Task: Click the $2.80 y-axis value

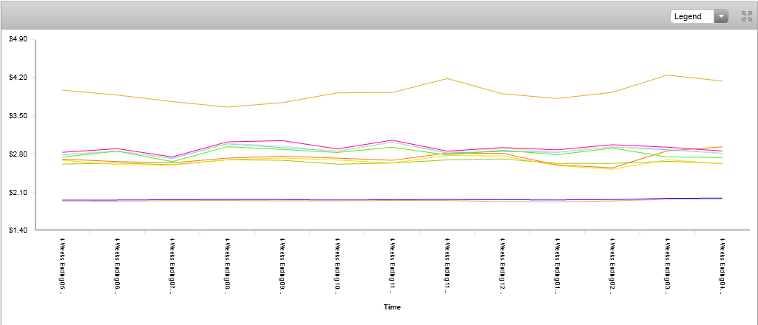Action: pos(17,154)
